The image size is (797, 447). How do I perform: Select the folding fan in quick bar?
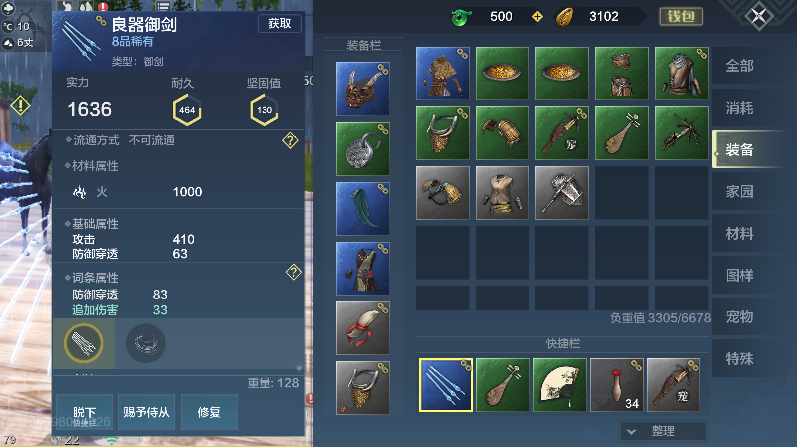(x=559, y=385)
